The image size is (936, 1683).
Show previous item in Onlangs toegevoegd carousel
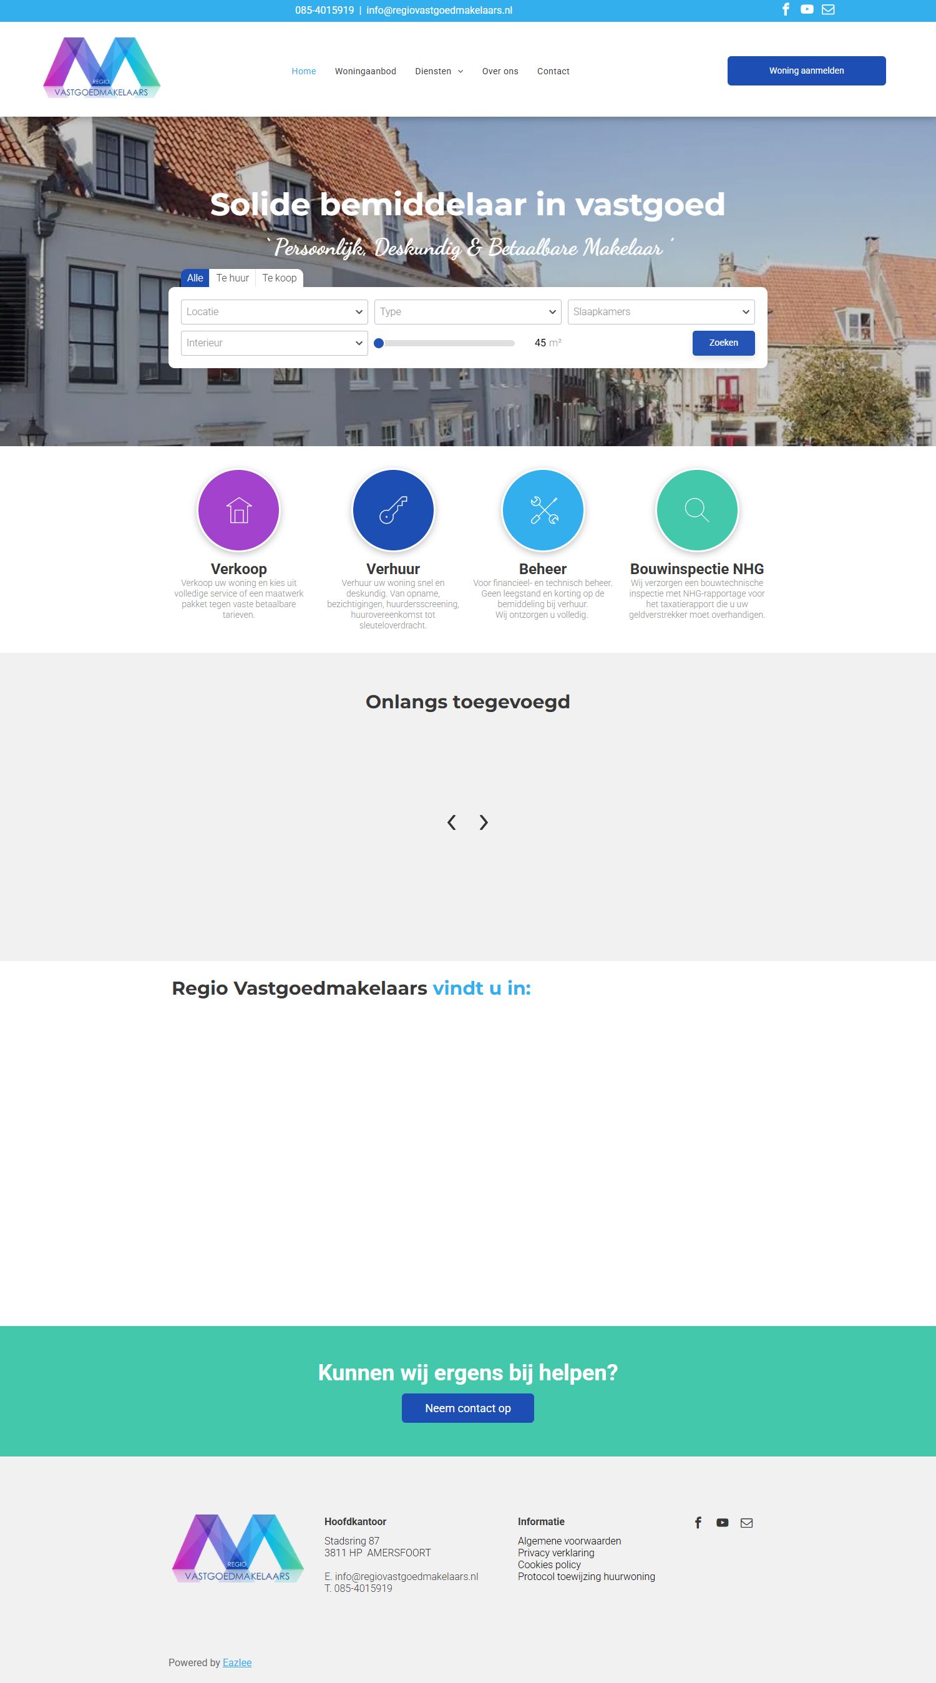pos(451,822)
